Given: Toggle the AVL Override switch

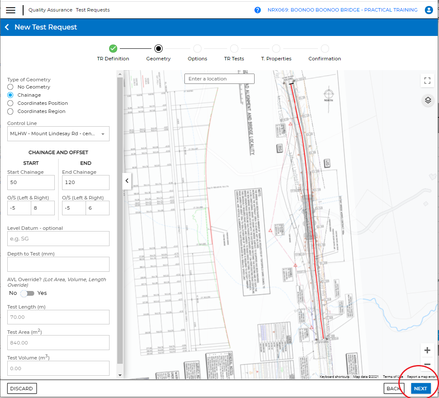Looking at the screenshot, I should coord(28,293).
